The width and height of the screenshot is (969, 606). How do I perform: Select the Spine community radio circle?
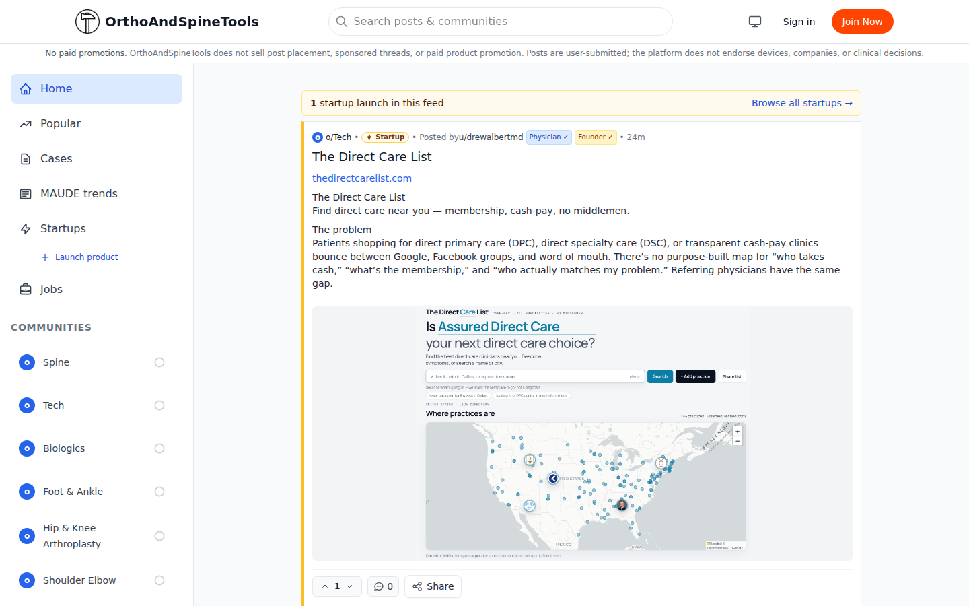coord(159,362)
